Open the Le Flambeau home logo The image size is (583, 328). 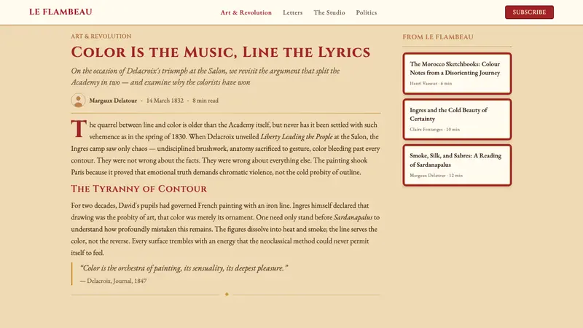[x=60, y=12]
